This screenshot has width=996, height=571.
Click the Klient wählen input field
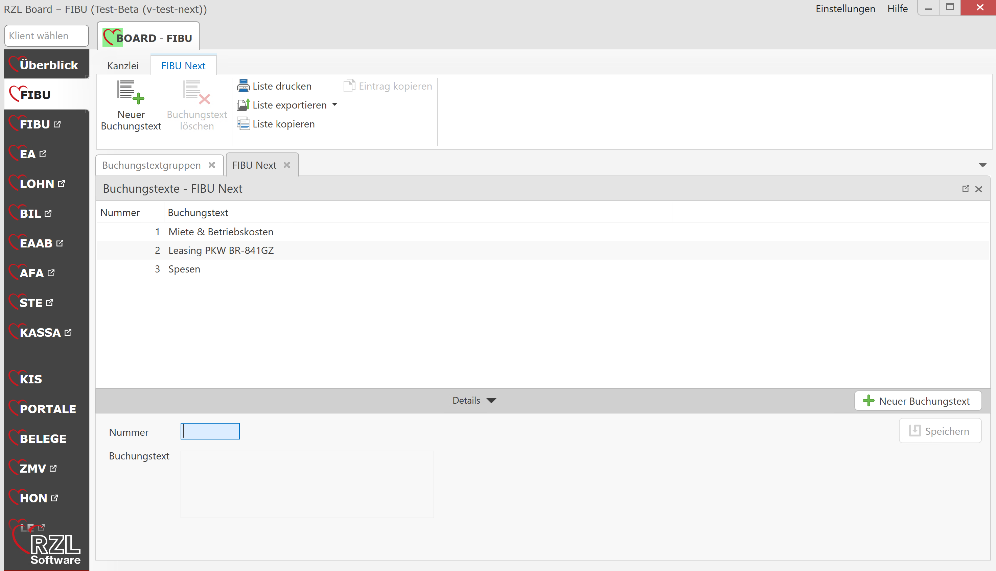[x=46, y=36]
